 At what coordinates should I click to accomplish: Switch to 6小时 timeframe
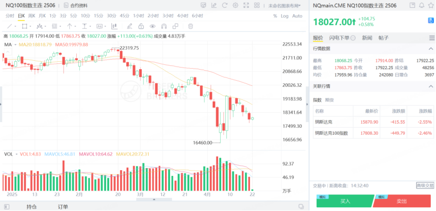coord(198,16)
